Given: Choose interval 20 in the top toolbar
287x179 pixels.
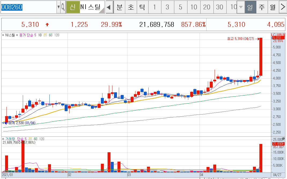Looking at the screenshot, I should (207, 7).
